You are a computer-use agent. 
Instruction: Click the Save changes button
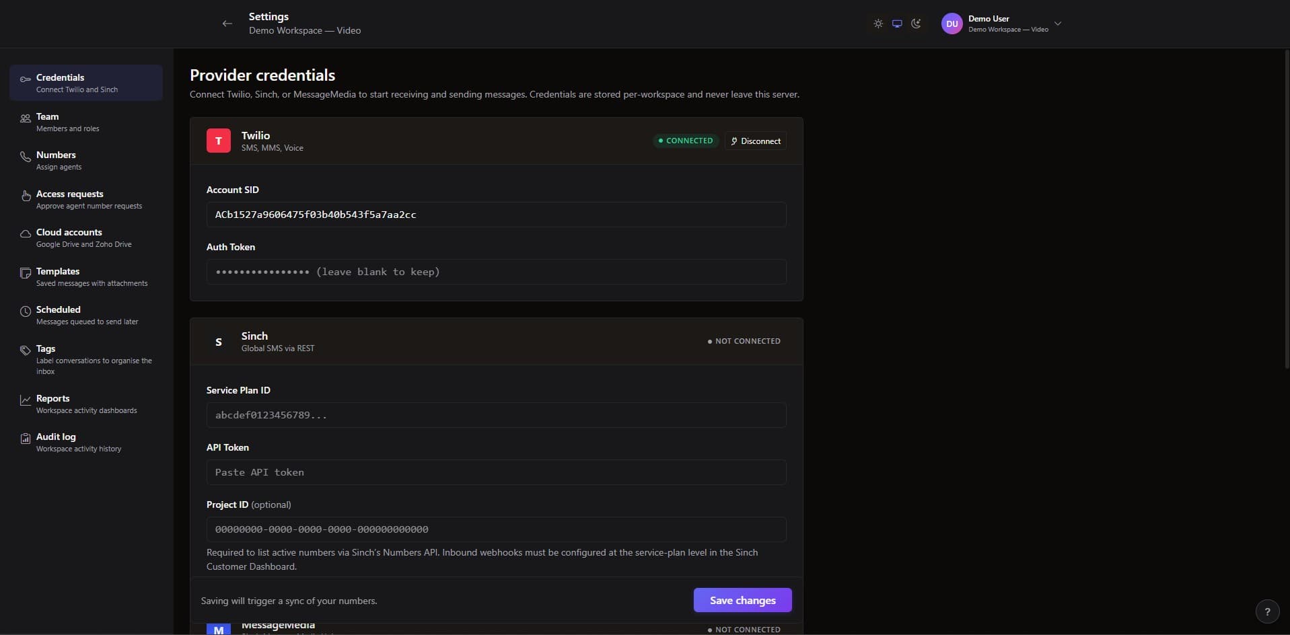click(x=742, y=600)
